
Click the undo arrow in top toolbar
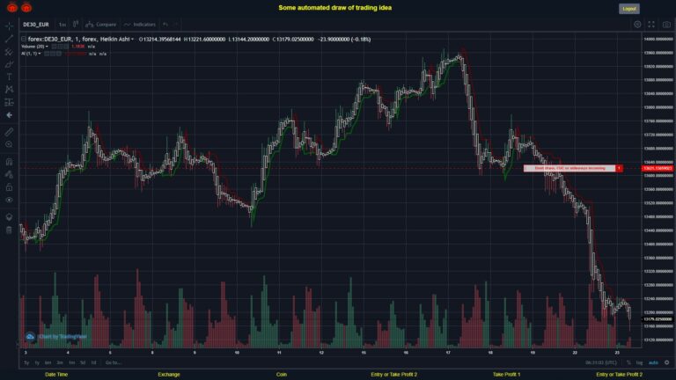point(165,24)
